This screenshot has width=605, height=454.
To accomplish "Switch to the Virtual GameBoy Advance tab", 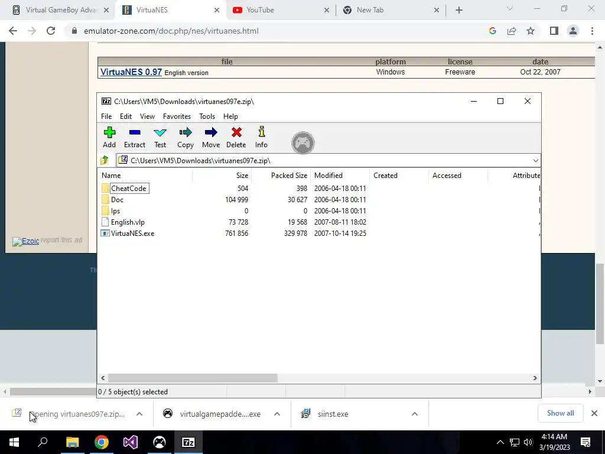I will [x=61, y=10].
